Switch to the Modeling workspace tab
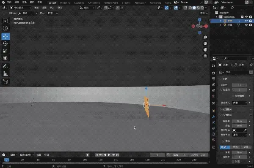 pyautogui.click(x=65, y=3)
